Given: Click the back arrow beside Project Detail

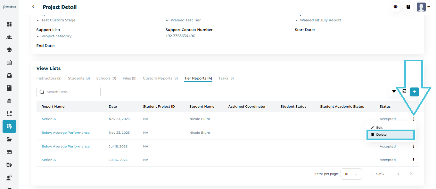Looking at the screenshot, I should pyautogui.click(x=34, y=7).
